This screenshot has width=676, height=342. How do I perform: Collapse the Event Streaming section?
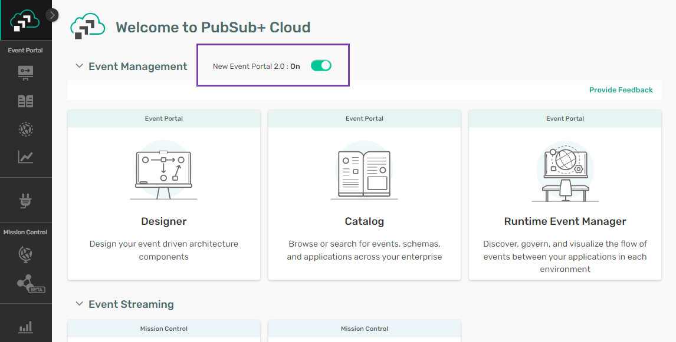point(79,304)
